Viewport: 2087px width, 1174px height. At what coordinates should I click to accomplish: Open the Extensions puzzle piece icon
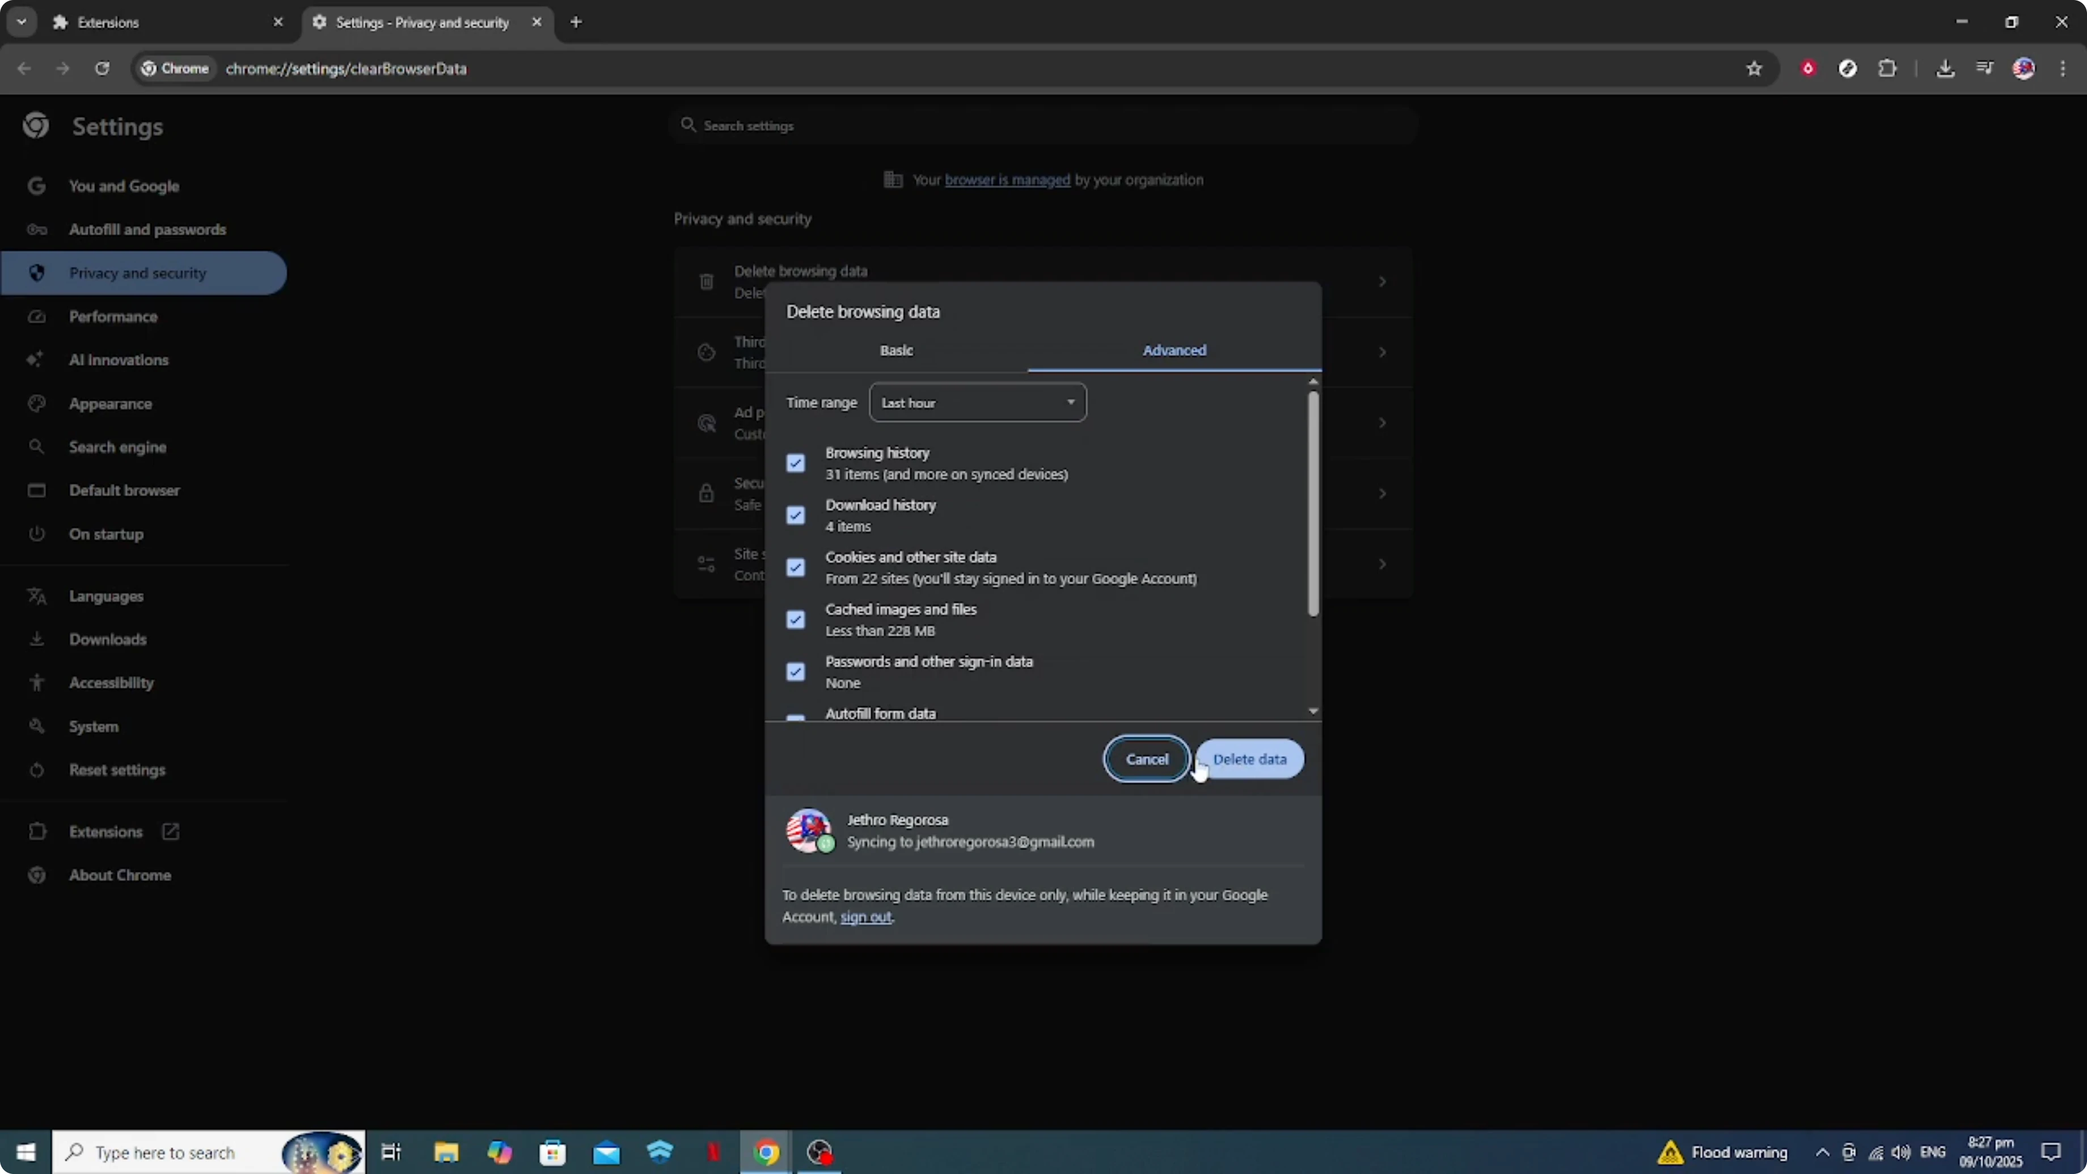tap(1888, 69)
